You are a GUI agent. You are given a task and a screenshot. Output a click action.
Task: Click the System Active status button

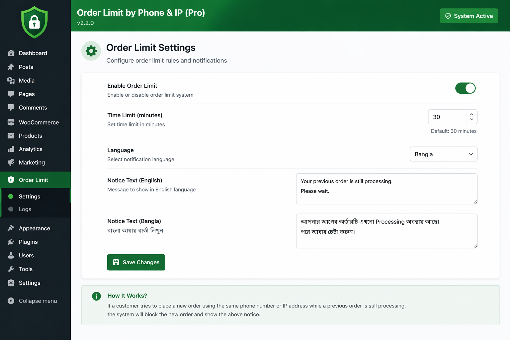(468, 16)
